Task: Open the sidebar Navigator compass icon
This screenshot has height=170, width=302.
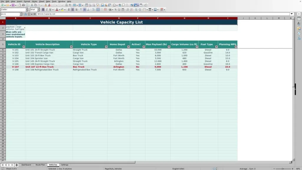Action: coord(299,33)
